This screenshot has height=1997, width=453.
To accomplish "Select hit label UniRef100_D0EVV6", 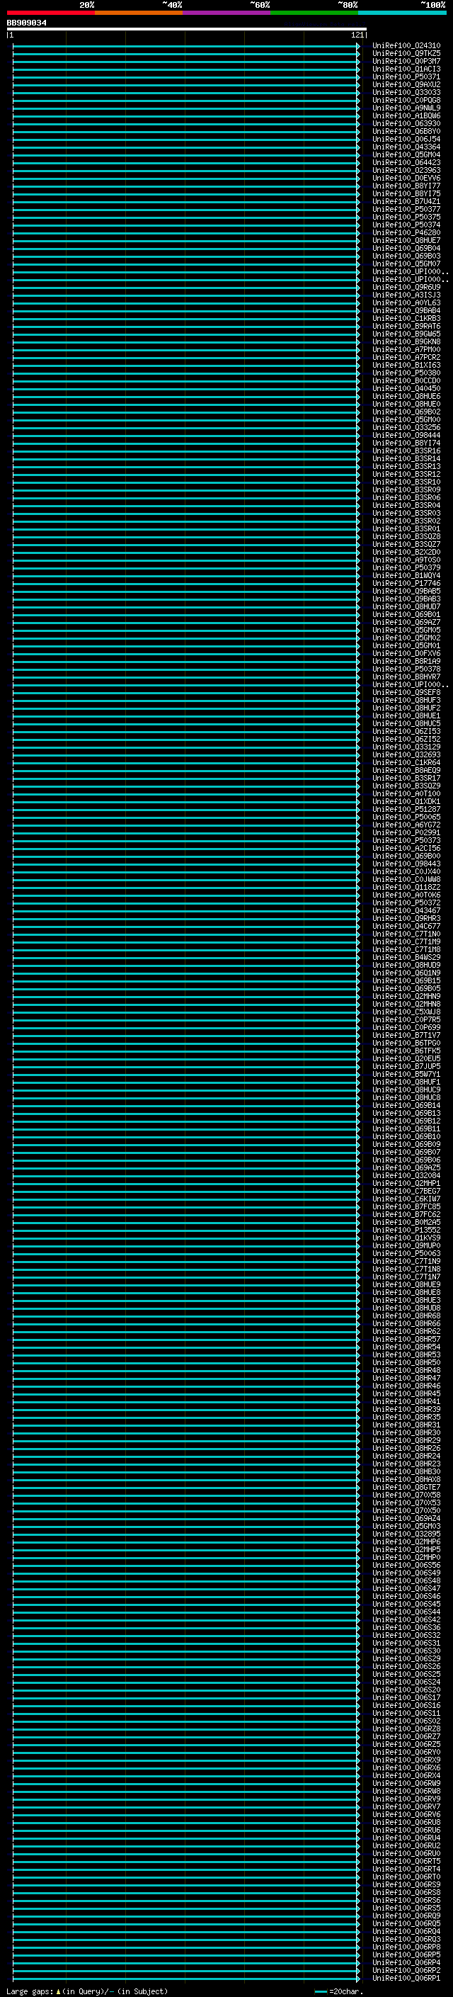I will tap(406, 179).
